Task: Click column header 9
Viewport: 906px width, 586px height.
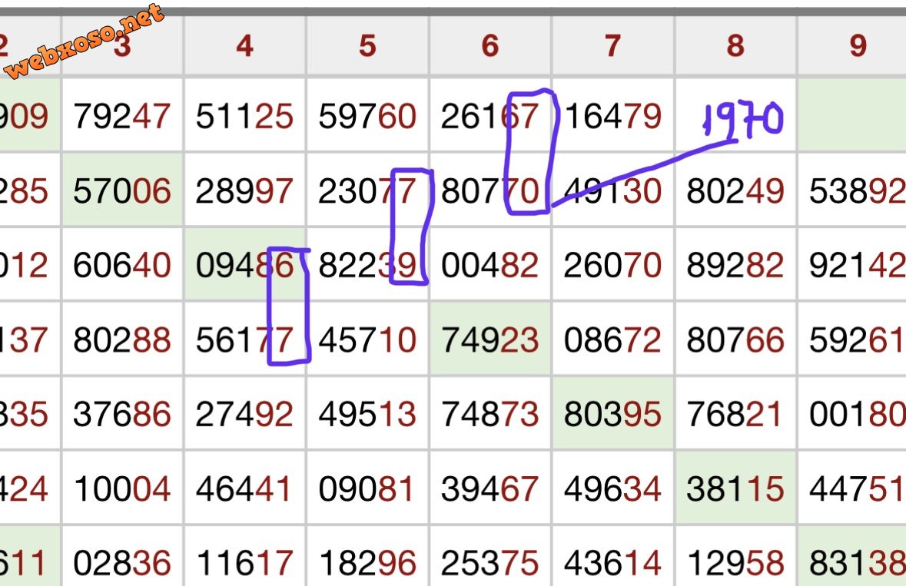Action: [852, 45]
